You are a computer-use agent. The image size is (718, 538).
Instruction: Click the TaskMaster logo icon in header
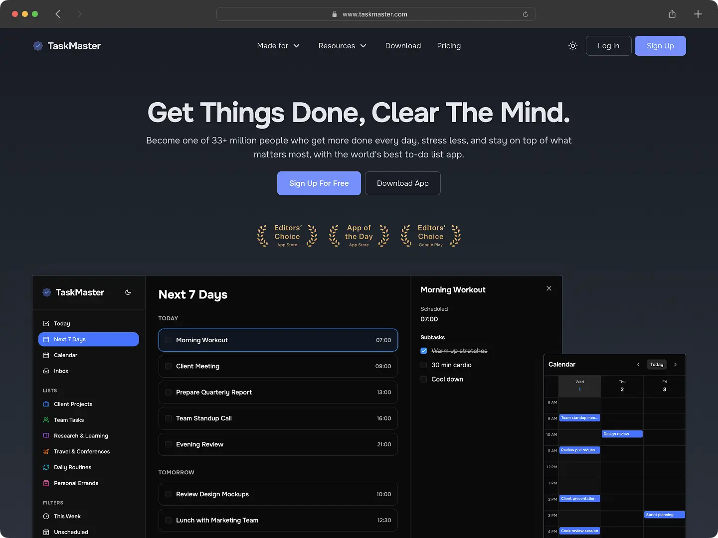(38, 46)
